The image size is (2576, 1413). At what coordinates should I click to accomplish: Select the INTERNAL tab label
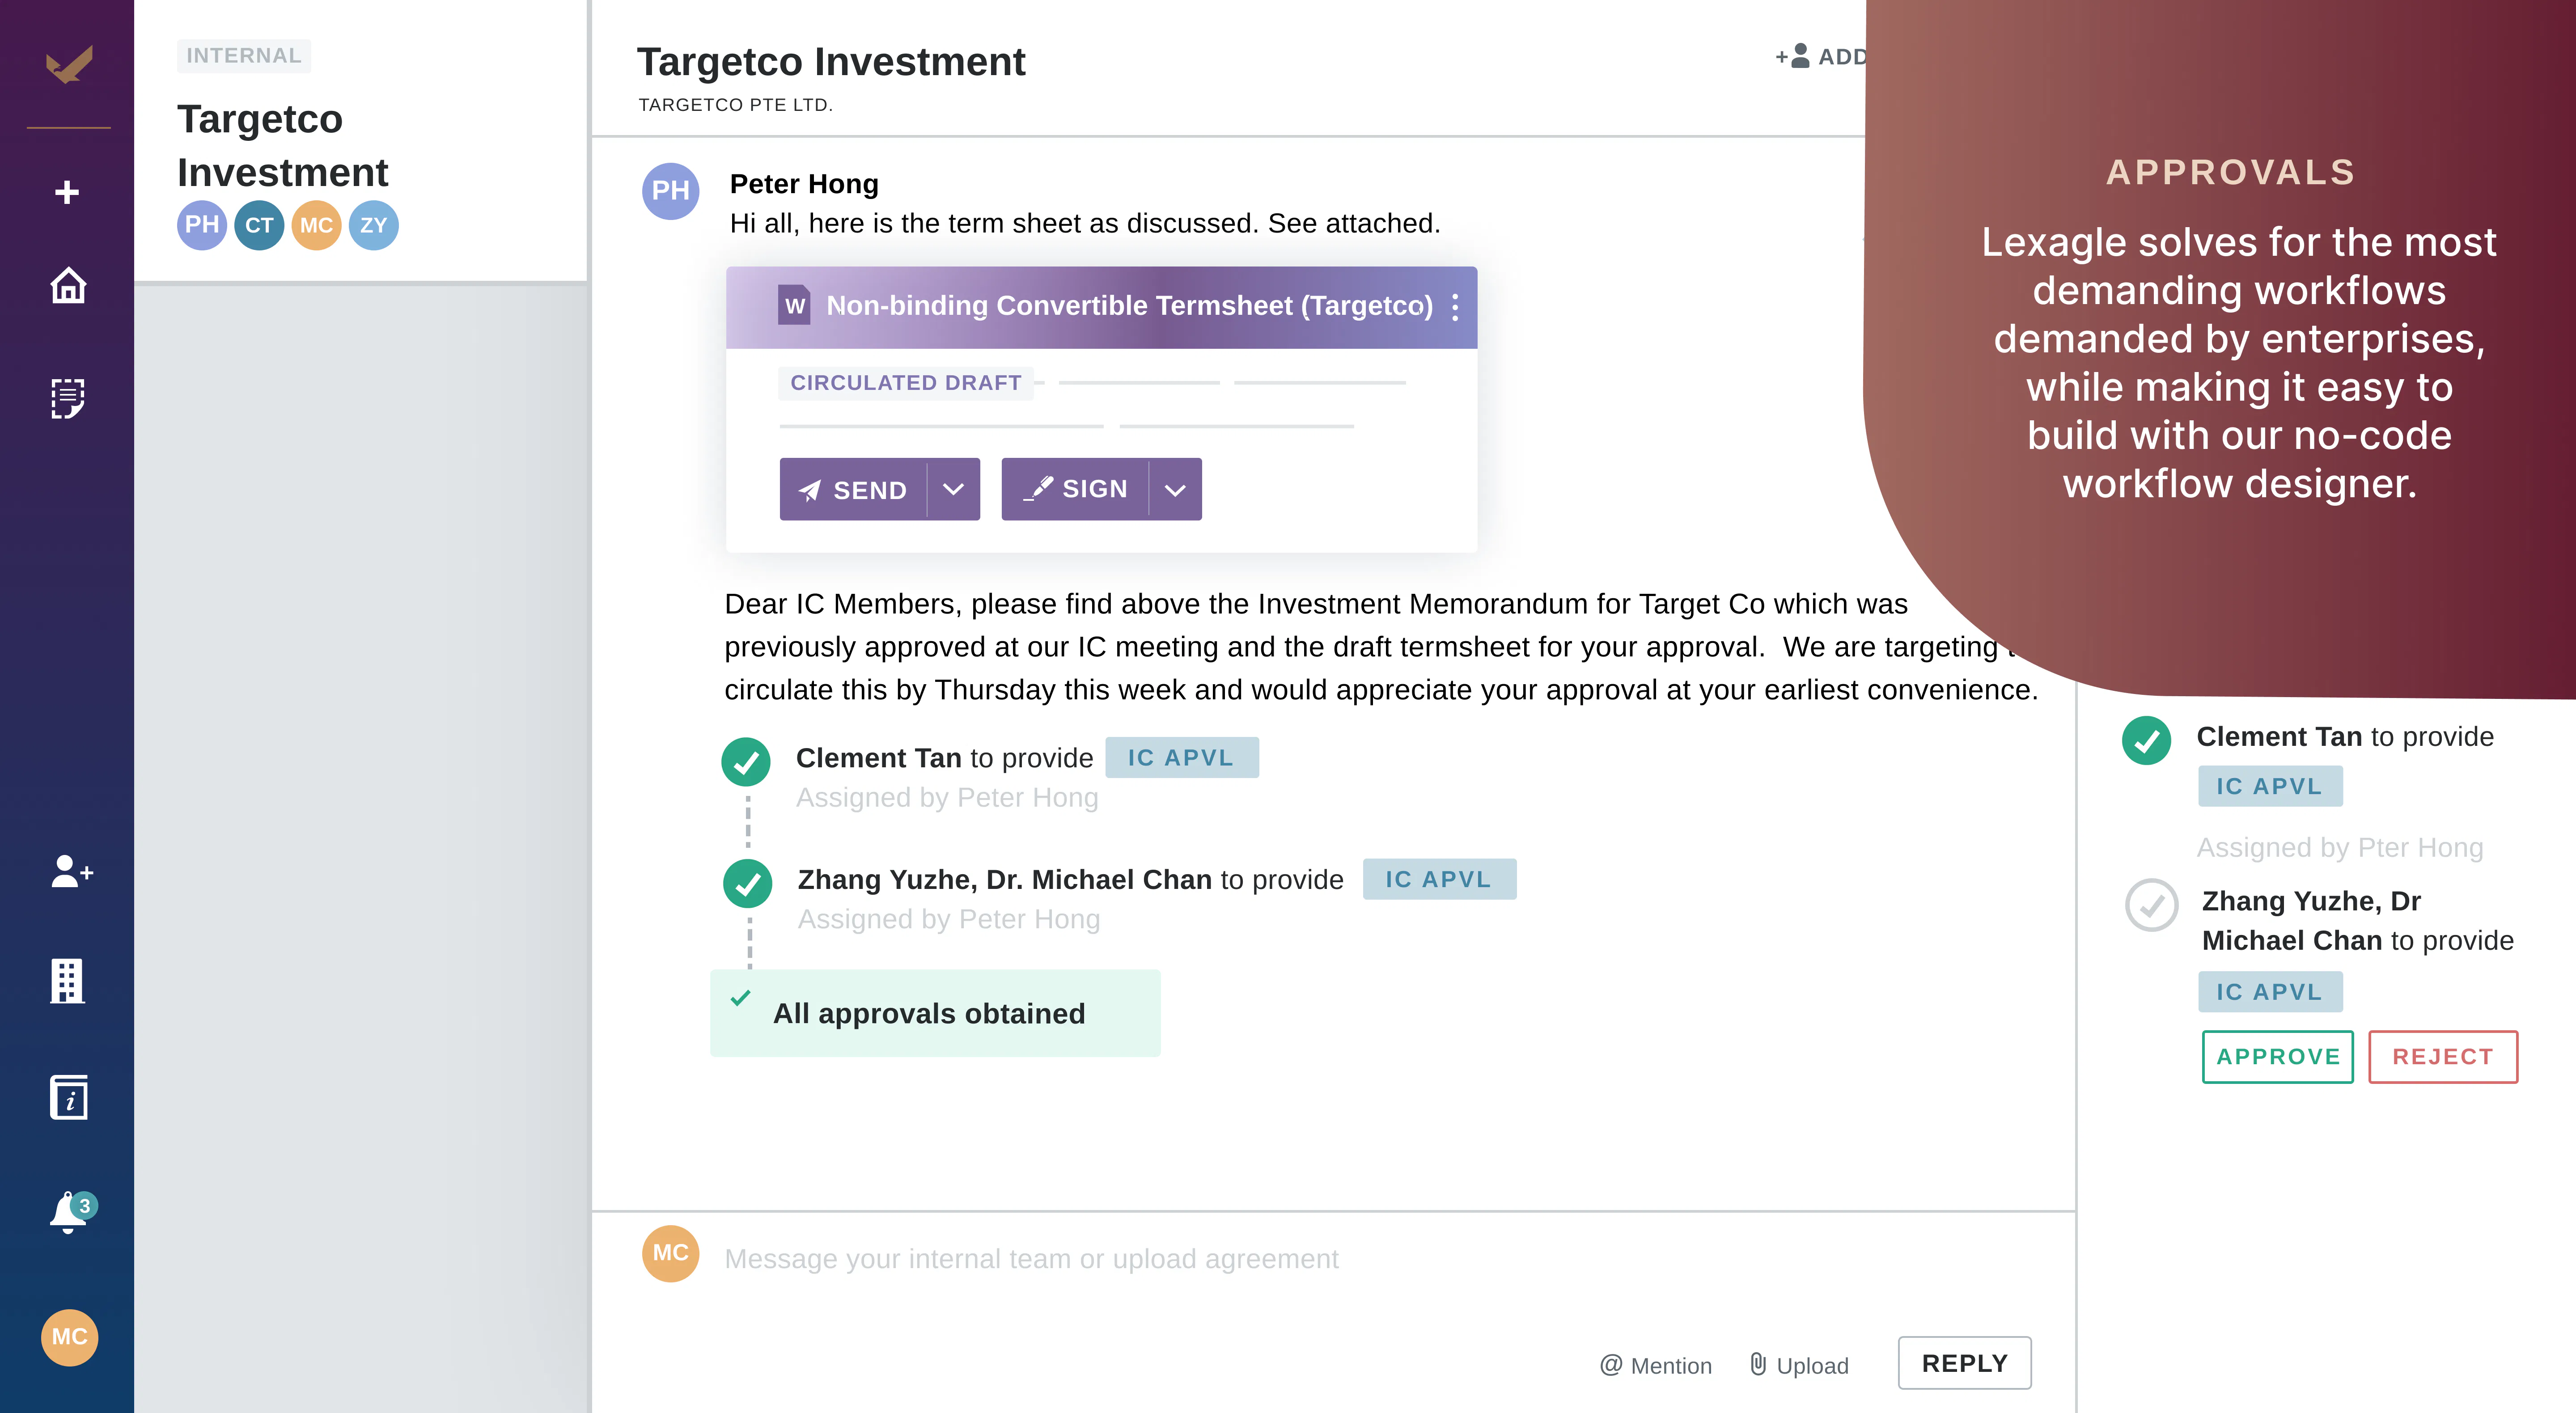244,56
